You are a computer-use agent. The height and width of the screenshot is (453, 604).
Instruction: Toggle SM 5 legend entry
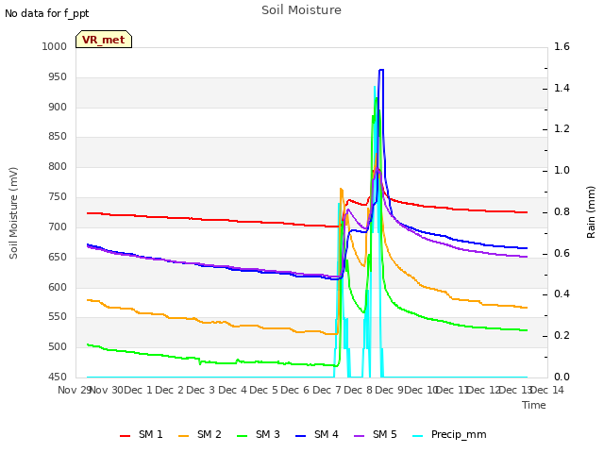tap(376, 434)
